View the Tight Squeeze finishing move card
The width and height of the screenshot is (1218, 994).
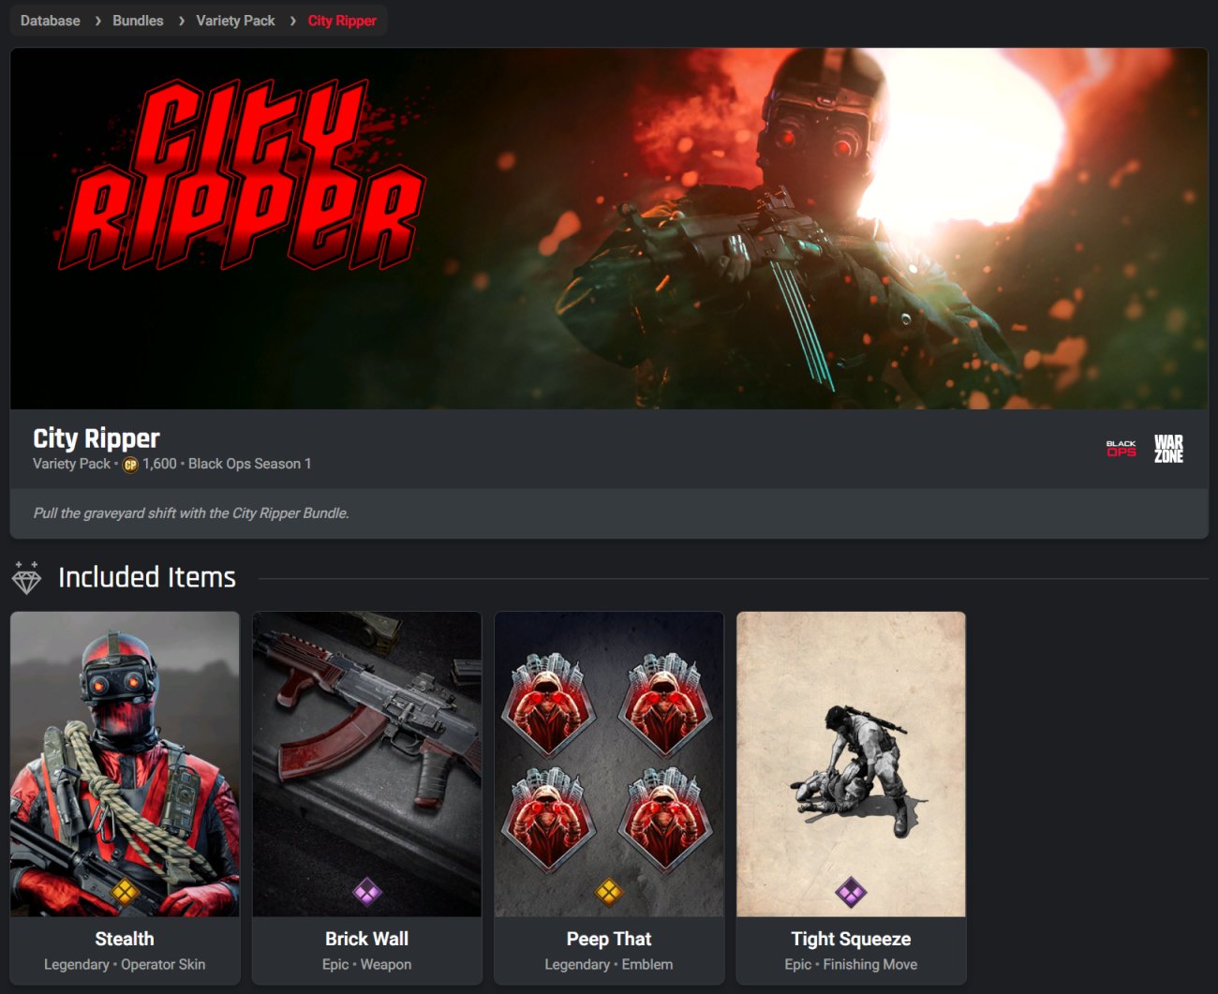tap(851, 797)
